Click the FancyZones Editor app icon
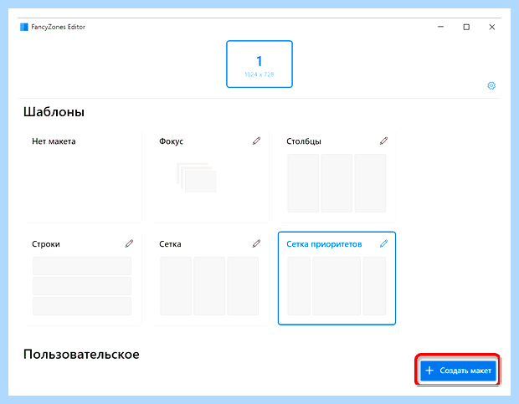The width and height of the screenshot is (519, 404). click(x=24, y=27)
